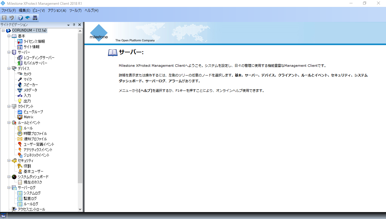Click the navigation tree vertical scrollbar thumb
This screenshot has width=386, height=219.
[x=80, y=108]
